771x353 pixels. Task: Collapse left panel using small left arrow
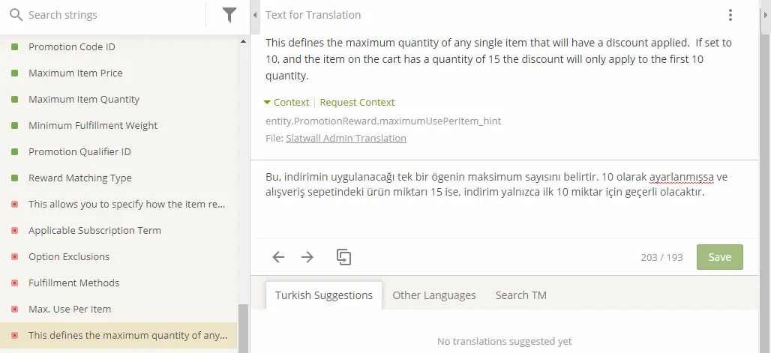pos(255,15)
